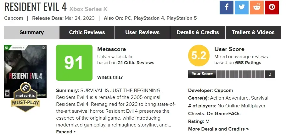Image resolution: width=286 pixels, height=139 pixels.
Task: Share page via Twitter icon
Action: tap(241, 8)
